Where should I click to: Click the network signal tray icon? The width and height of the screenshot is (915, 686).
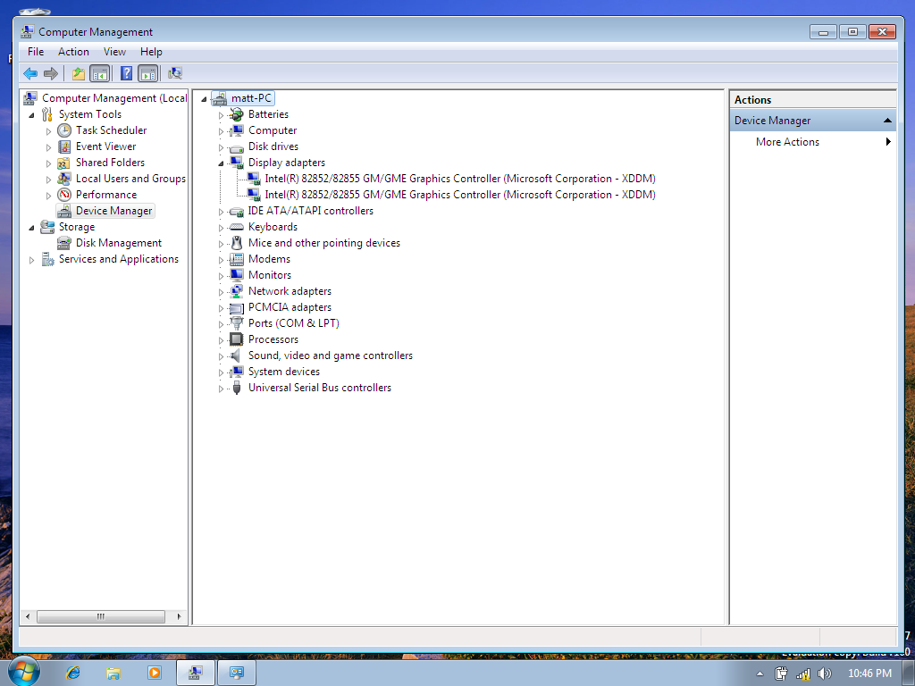(x=803, y=673)
